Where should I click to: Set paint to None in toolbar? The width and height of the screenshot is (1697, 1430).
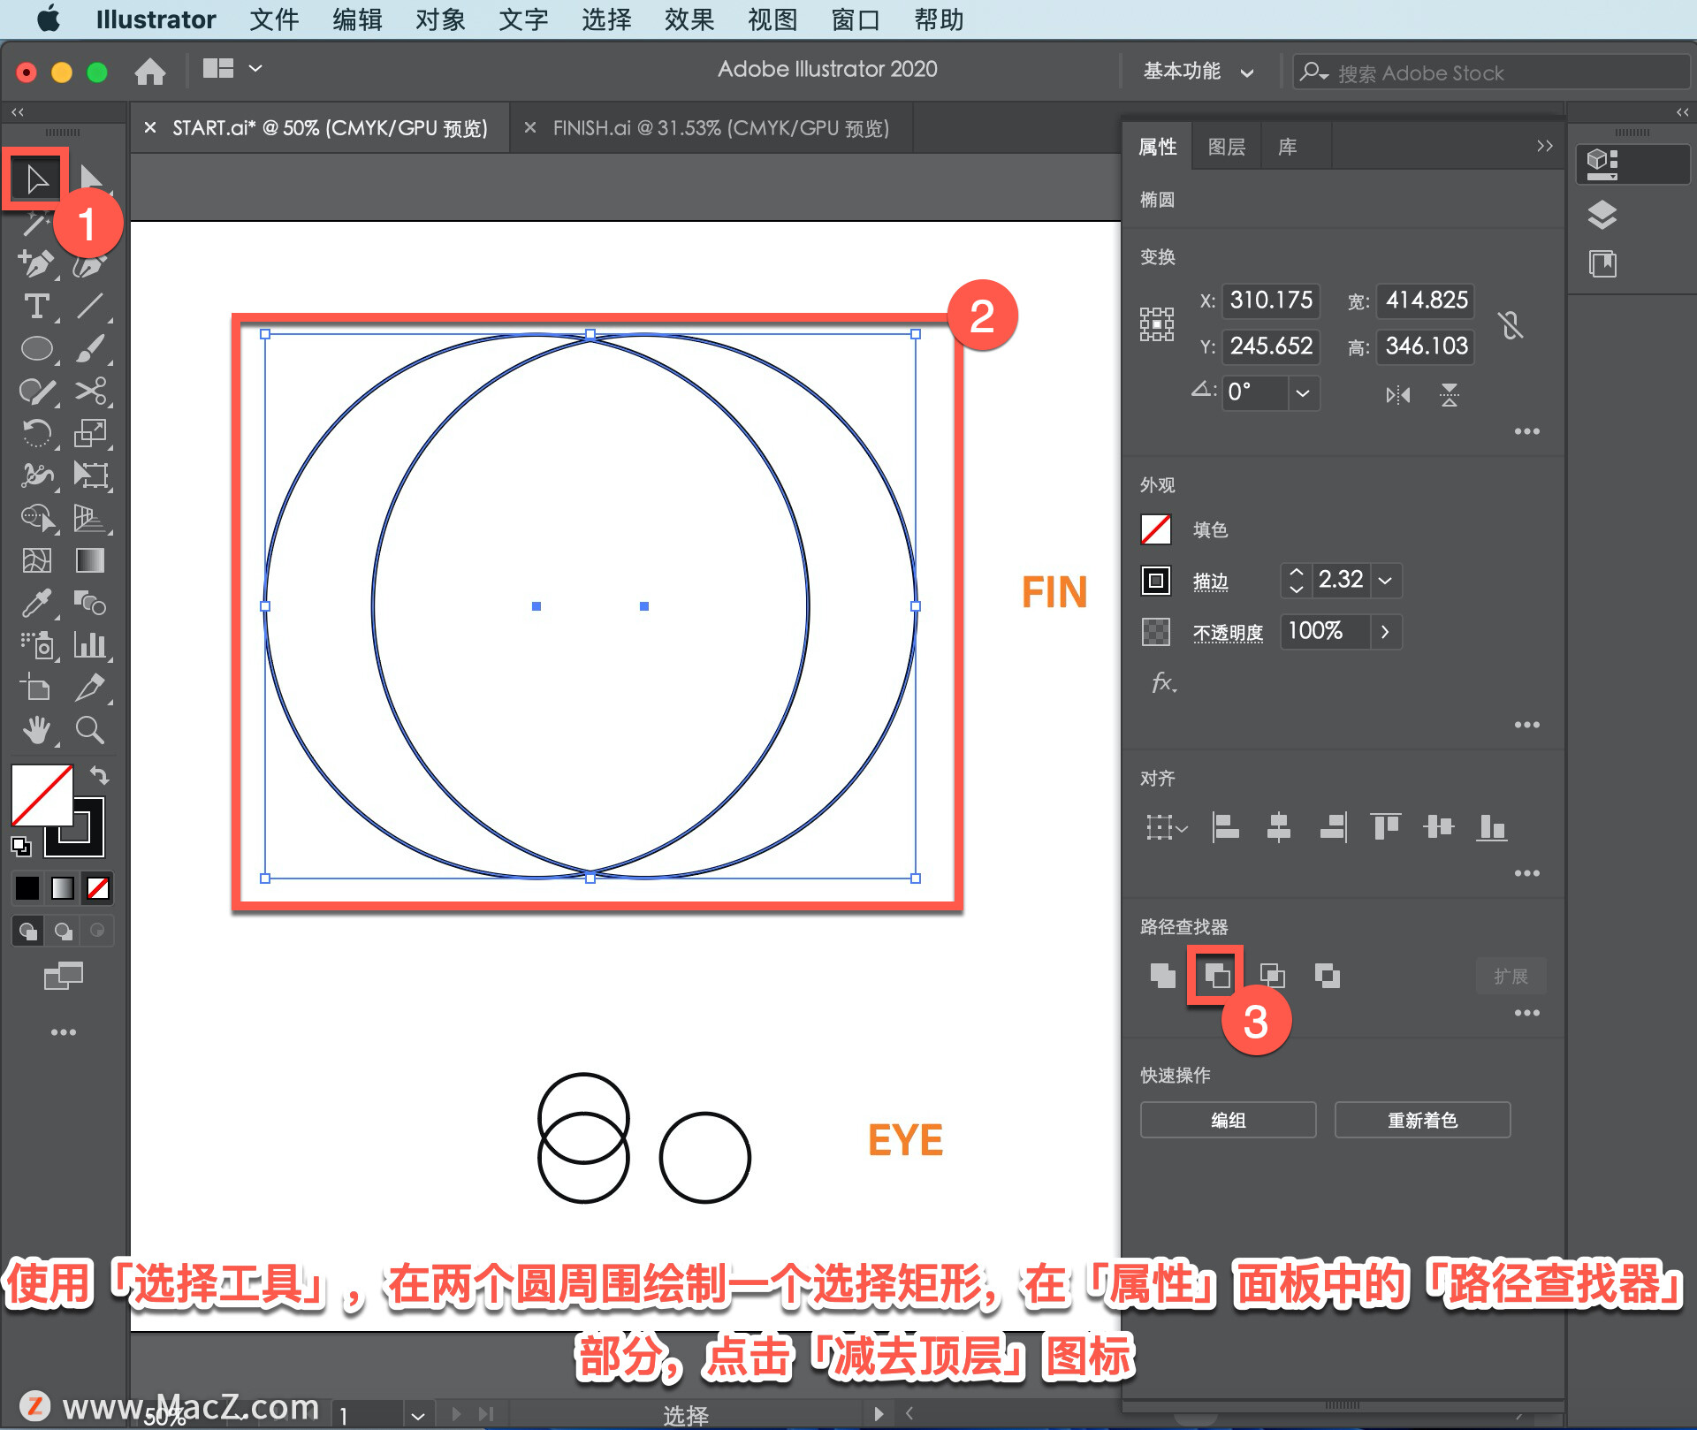[x=98, y=887]
